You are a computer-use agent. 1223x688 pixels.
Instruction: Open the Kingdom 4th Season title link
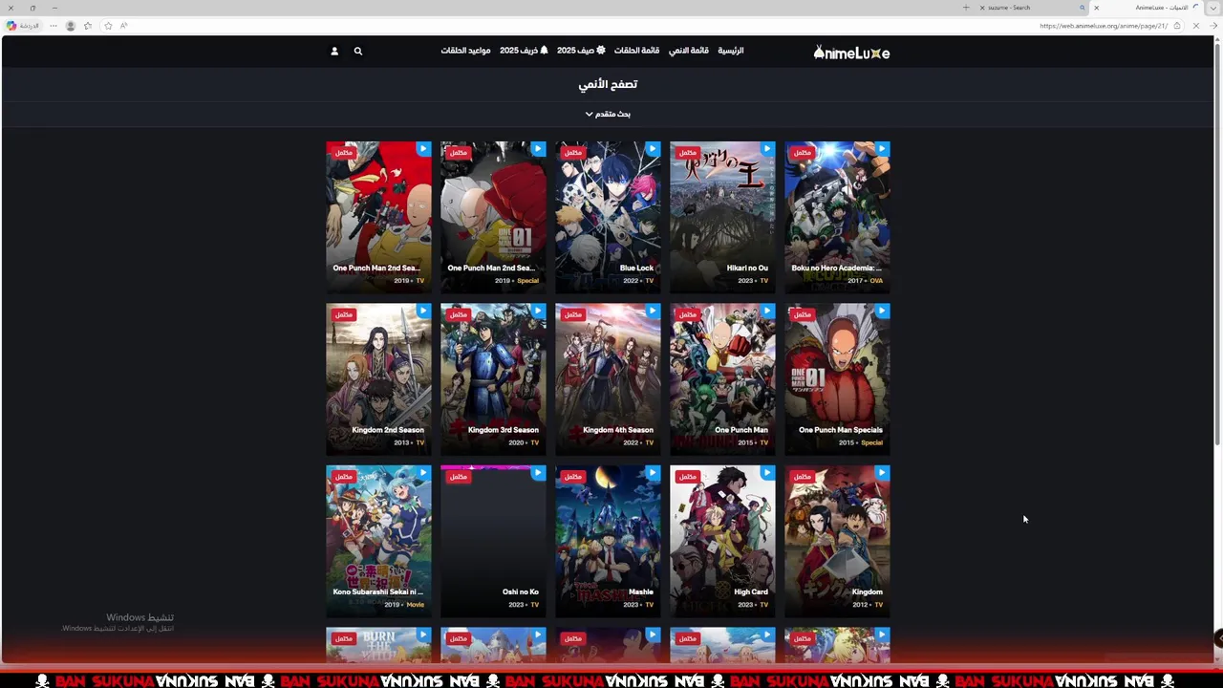(x=618, y=430)
